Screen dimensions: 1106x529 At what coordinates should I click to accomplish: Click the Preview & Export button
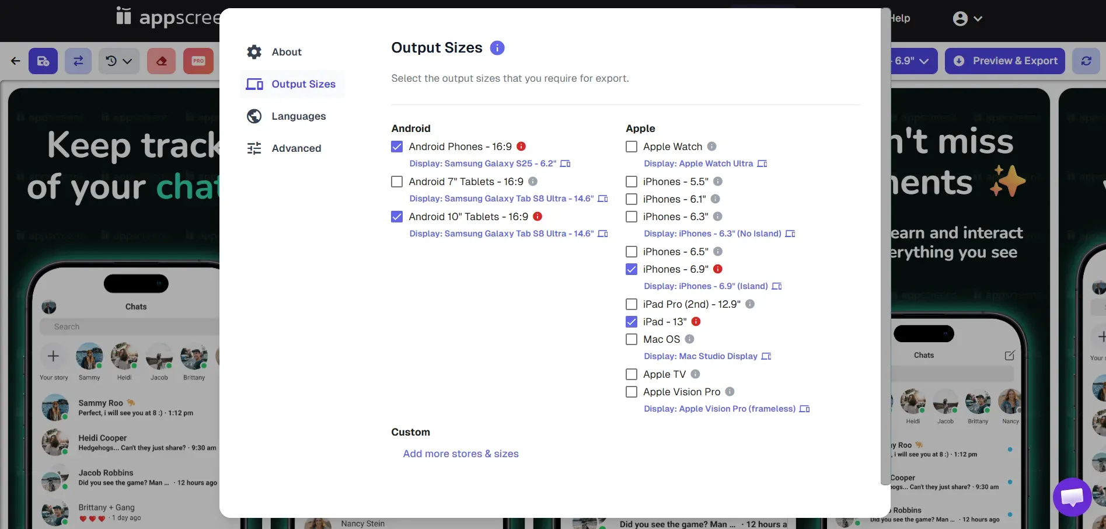[1005, 61]
